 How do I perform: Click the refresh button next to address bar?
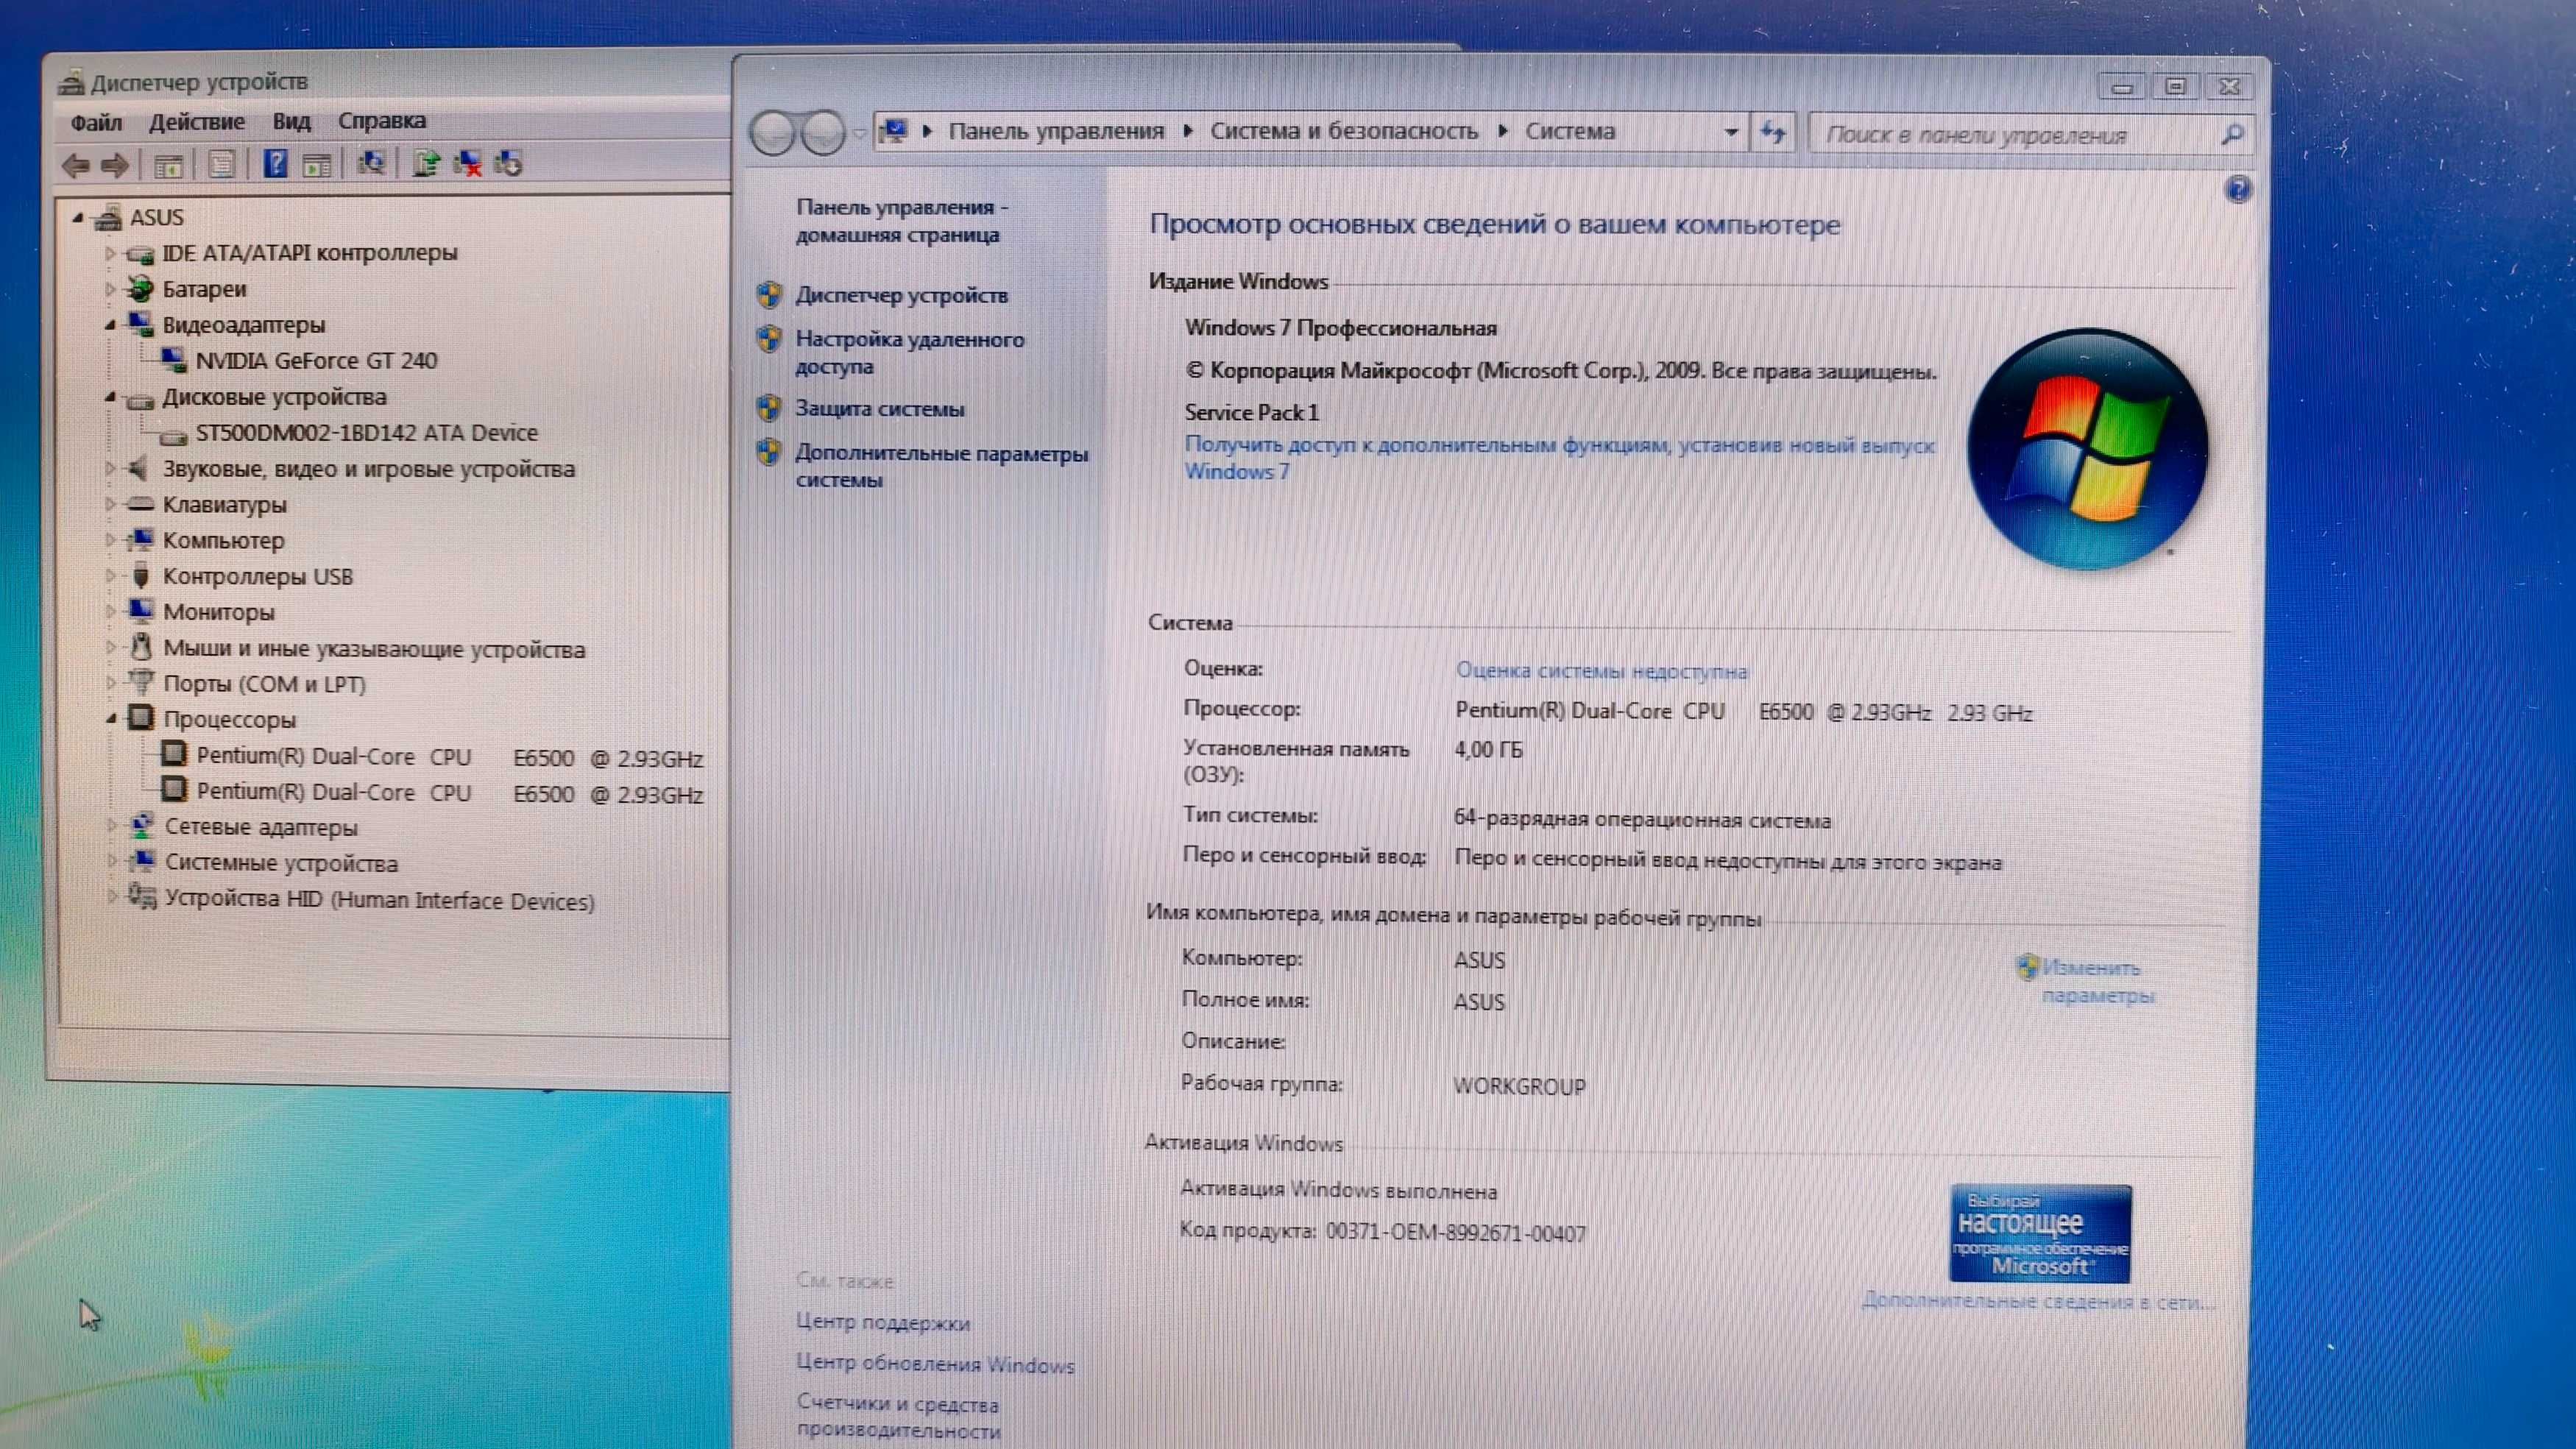[1773, 133]
